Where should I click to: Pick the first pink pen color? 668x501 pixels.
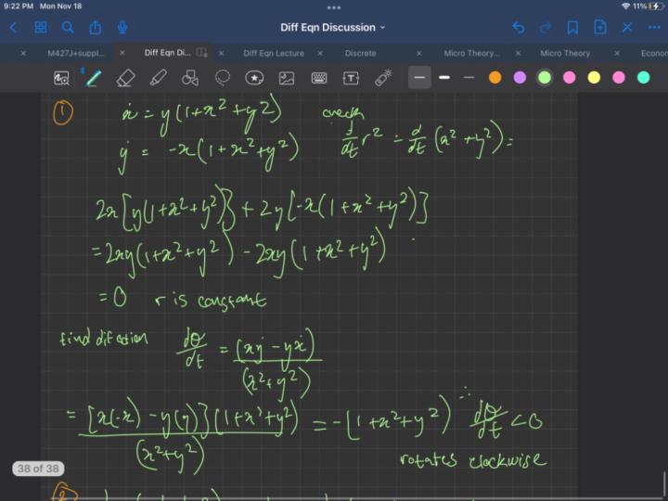tap(570, 78)
